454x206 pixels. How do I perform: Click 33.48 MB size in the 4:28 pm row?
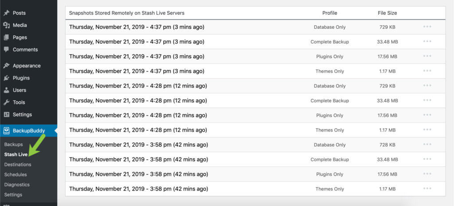(387, 101)
